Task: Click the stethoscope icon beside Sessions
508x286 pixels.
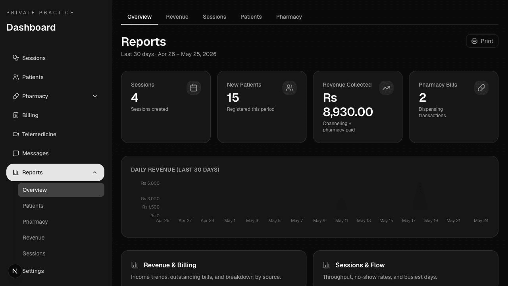Action: point(16,58)
